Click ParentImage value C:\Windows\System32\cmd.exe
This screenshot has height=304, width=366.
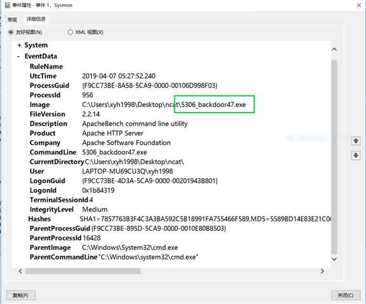pyautogui.click(x=130, y=247)
